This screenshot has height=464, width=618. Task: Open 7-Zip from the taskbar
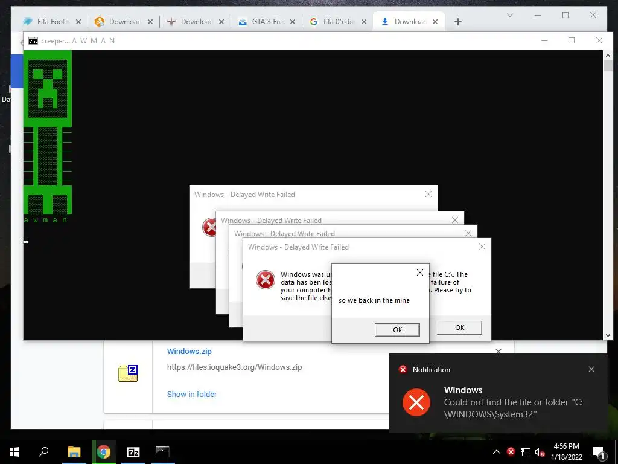tap(133, 452)
